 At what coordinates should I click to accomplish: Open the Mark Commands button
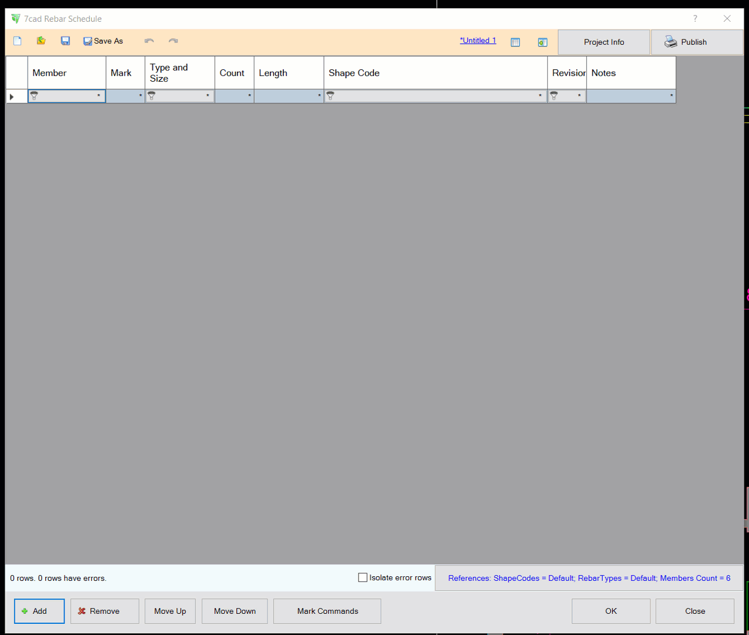[x=327, y=611]
